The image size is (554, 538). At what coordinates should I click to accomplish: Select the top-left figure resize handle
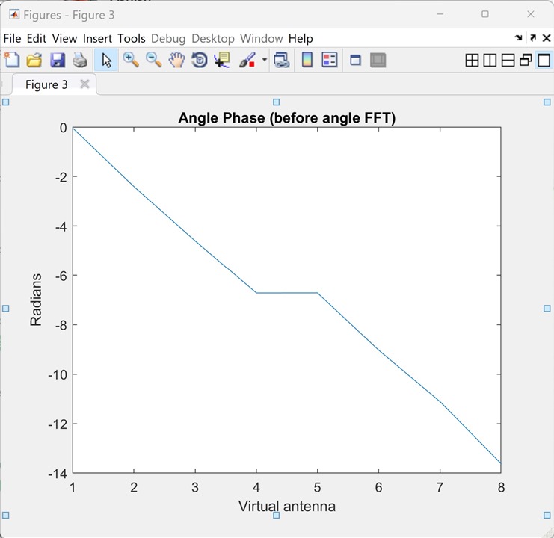(6, 102)
